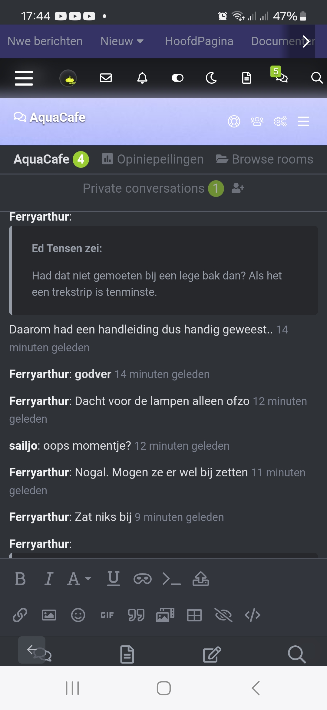Insert an emoji in the message editor
Screen dimensions: 327x710
[x=78, y=615]
